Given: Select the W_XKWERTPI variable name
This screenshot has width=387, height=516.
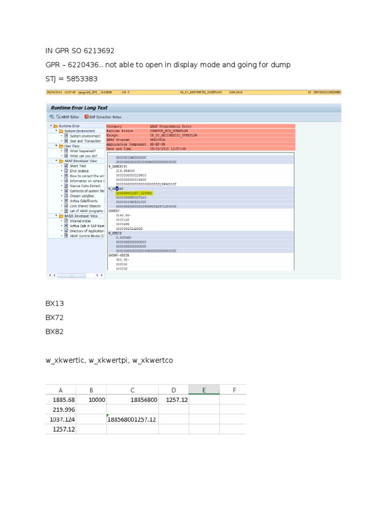Looking at the screenshot, I should pyautogui.click(x=118, y=166).
